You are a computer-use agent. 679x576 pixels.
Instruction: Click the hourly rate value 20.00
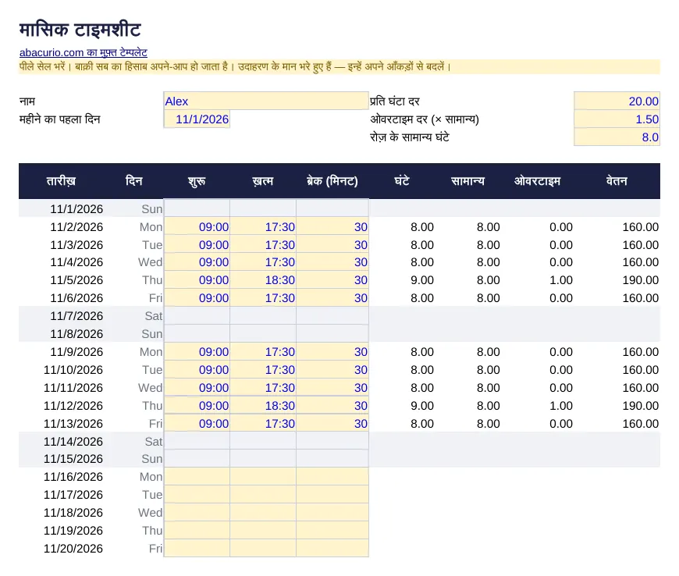click(x=617, y=101)
